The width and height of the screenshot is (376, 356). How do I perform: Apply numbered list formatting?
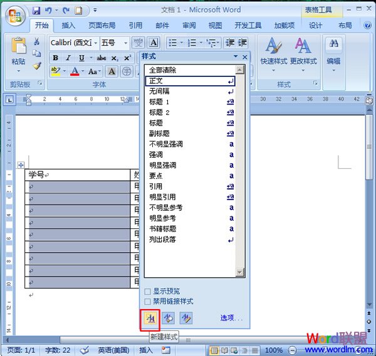[x=192, y=43]
